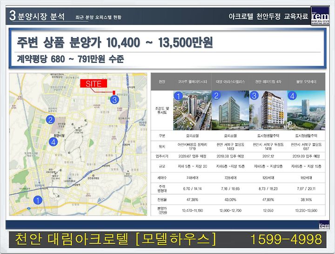Click location cell ending '1483'
This screenshot has height=254, width=335.
point(230,147)
